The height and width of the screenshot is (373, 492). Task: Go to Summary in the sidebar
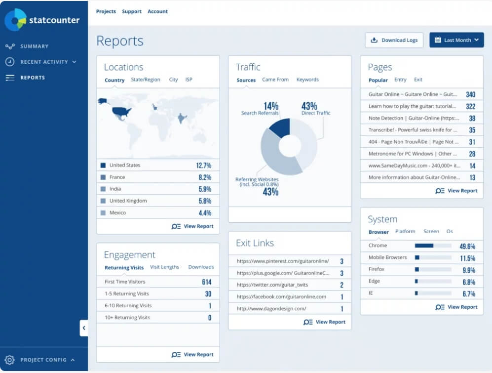coord(34,46)
